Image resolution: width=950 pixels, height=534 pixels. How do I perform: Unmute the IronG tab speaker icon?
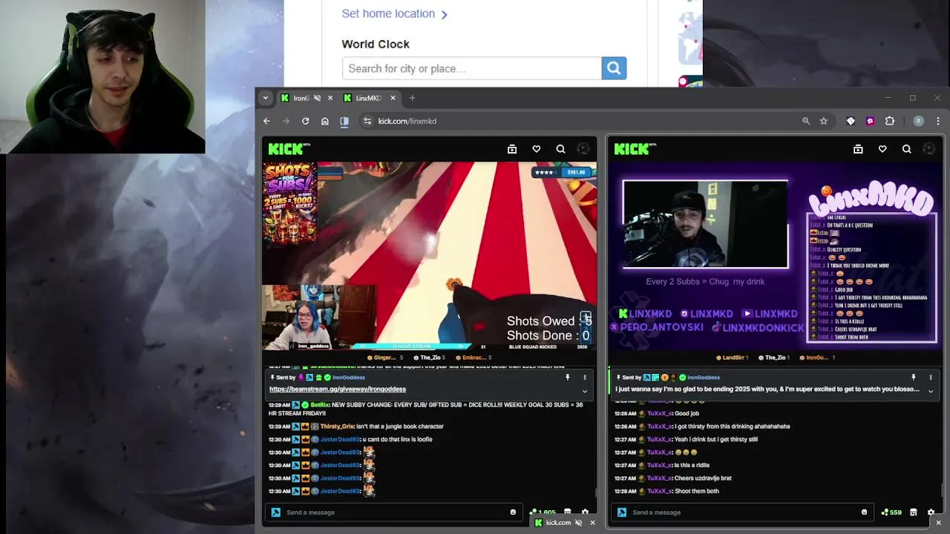click(318, 98)
